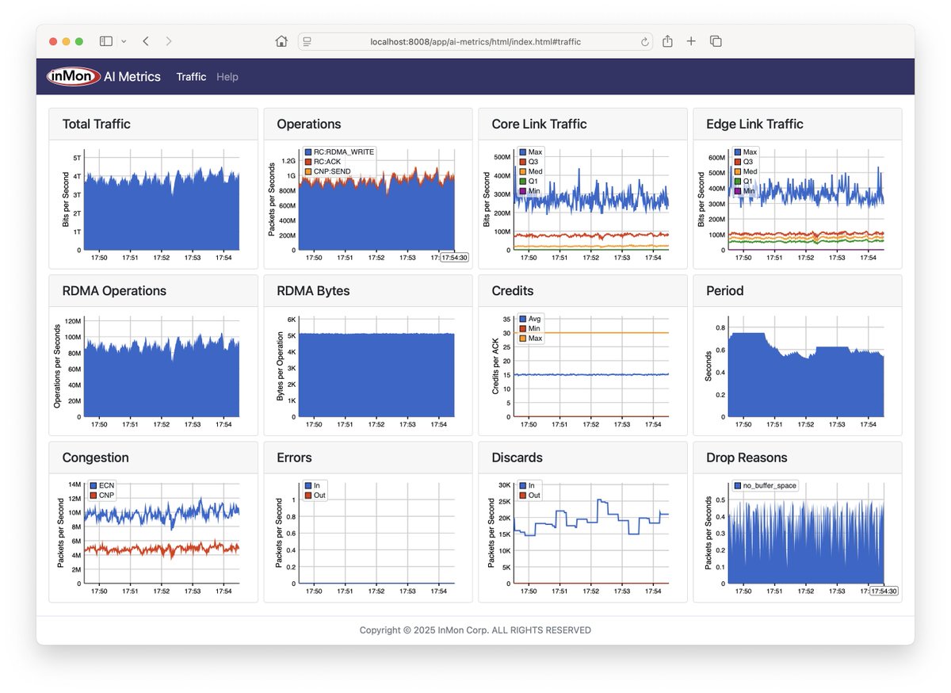Click the Avg legend in Credits chart
Screen dimensions: 951x693
[530, 319]
